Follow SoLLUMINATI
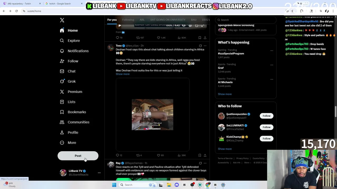The image size is (337, 189). coord(266,127)
